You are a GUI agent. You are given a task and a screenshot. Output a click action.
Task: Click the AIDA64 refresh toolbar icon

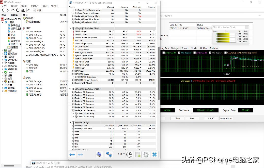pyautogui.click(x=18, y=10)
